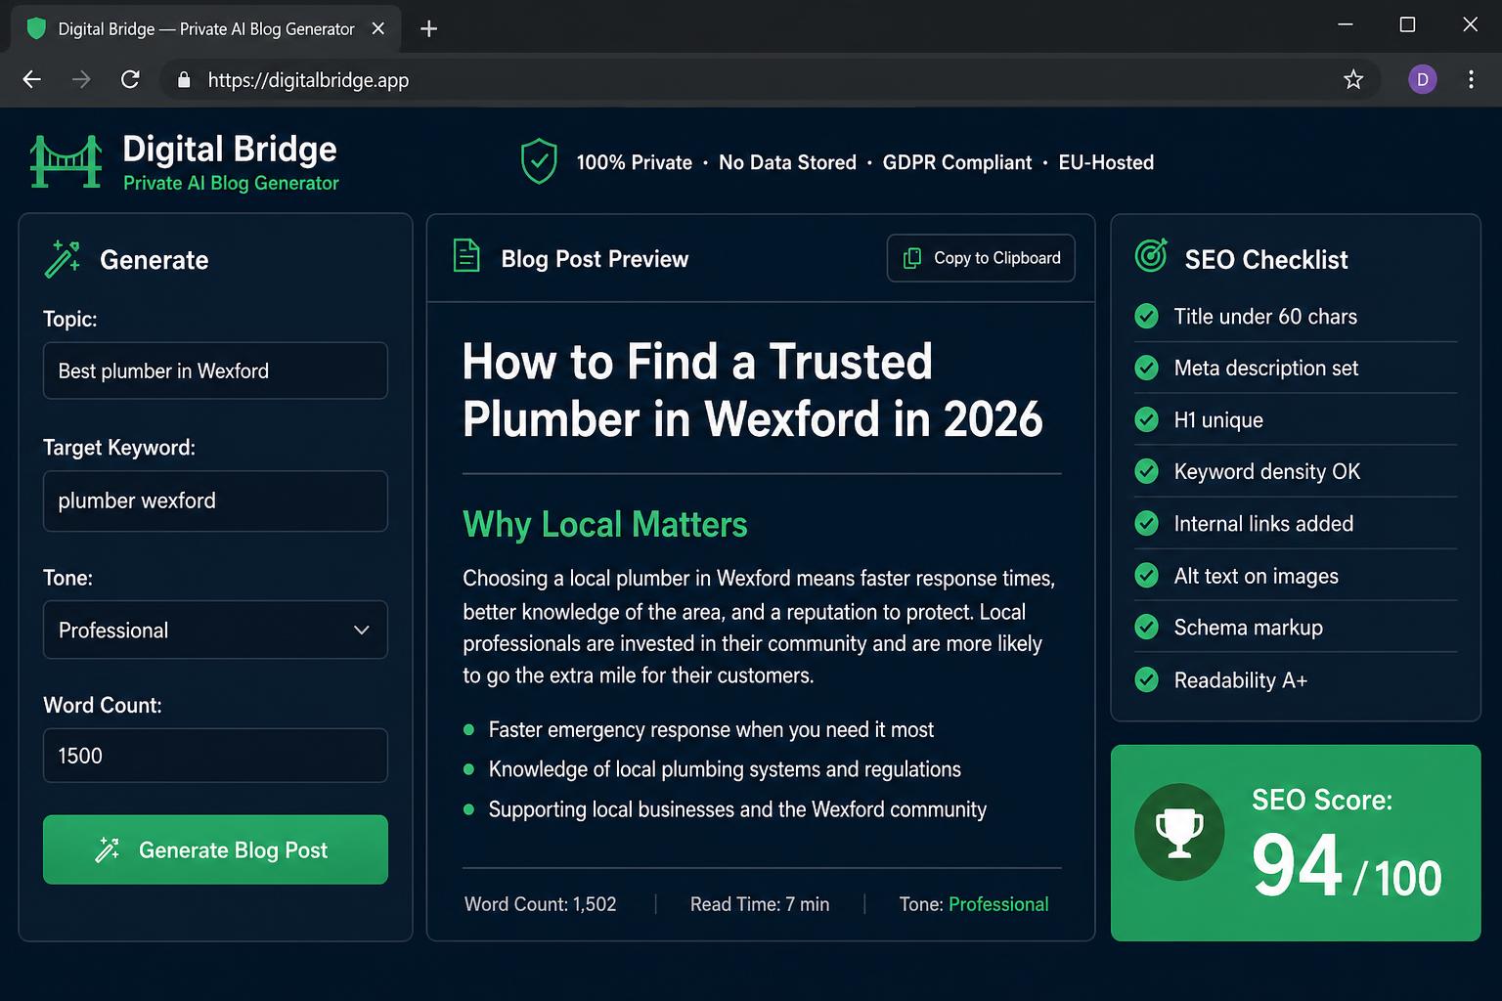Reload the page with the refresh icon
This screenshot has height=1001, width=1502.
click(130, 79)
